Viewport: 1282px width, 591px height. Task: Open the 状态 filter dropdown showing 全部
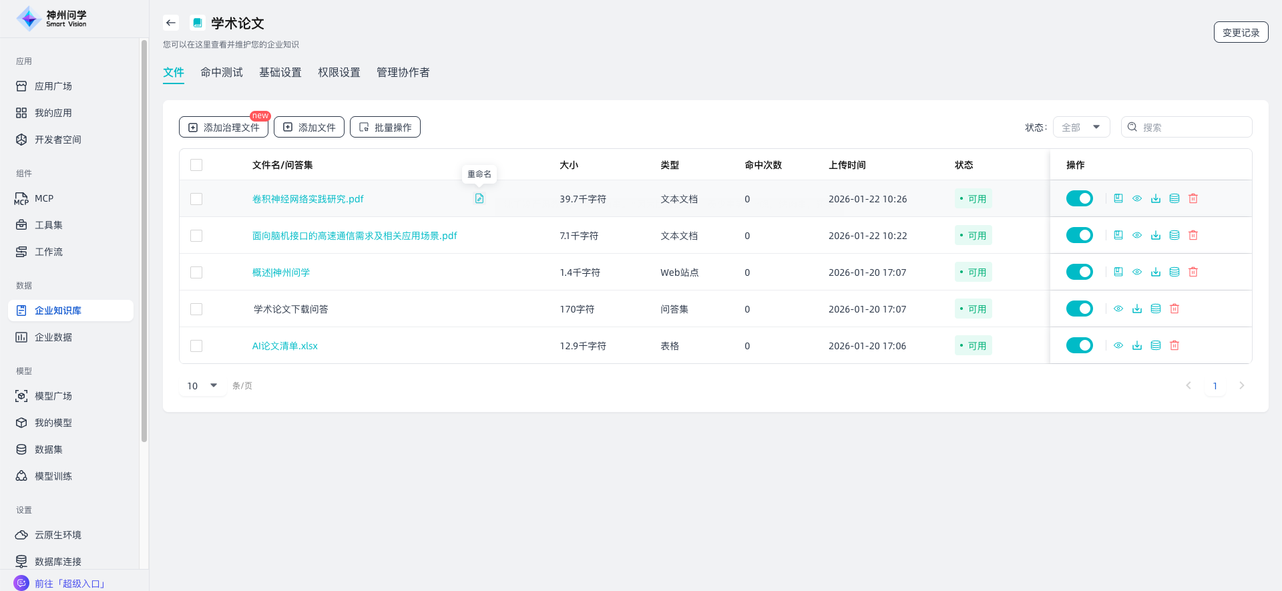click(x=1081, y=127)
